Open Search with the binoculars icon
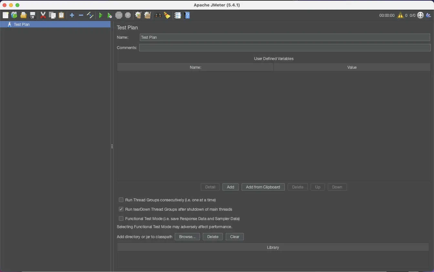 pos(158,15)
